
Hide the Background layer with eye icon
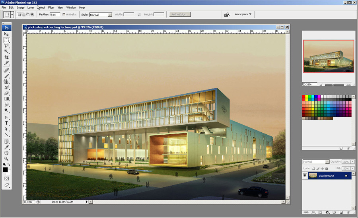click(305, 176)
